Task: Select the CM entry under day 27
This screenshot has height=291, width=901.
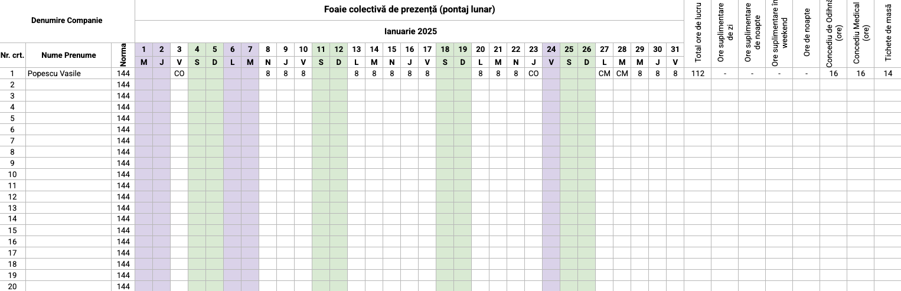Action: 604,74
